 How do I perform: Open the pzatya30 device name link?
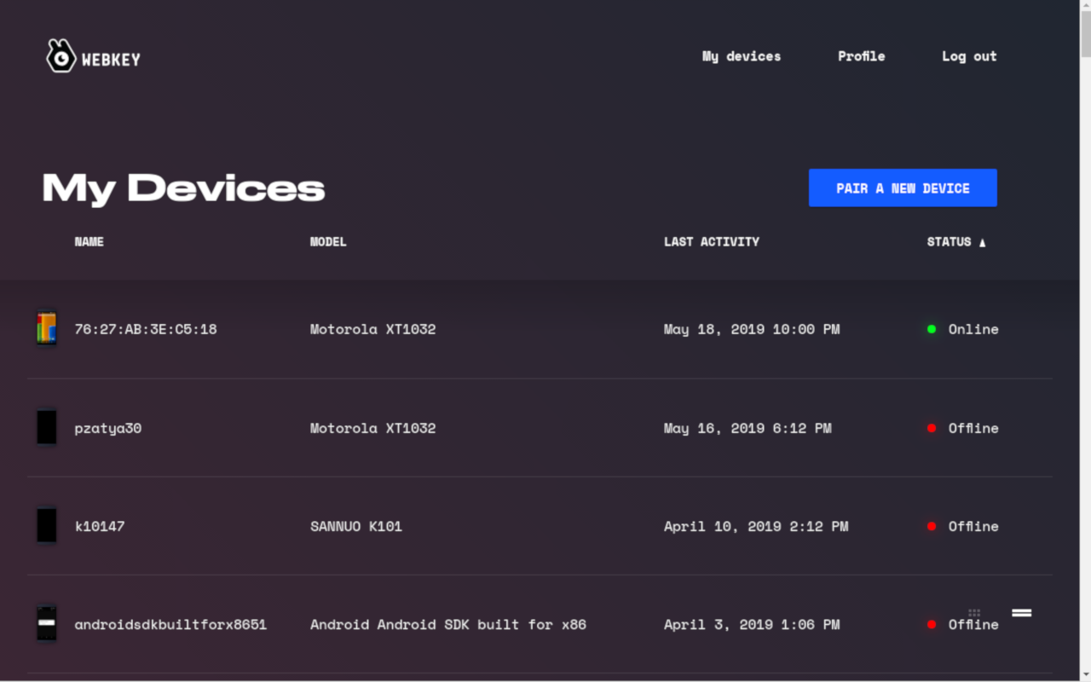pyautogui.click(x=108, y=428)
